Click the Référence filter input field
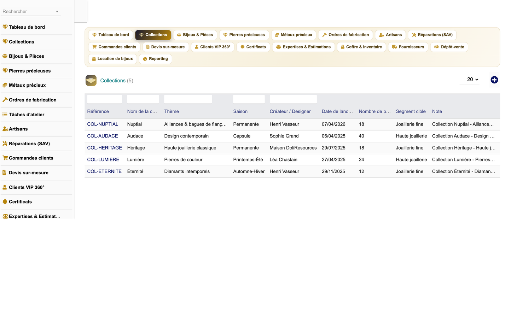 tap(104, 99)
